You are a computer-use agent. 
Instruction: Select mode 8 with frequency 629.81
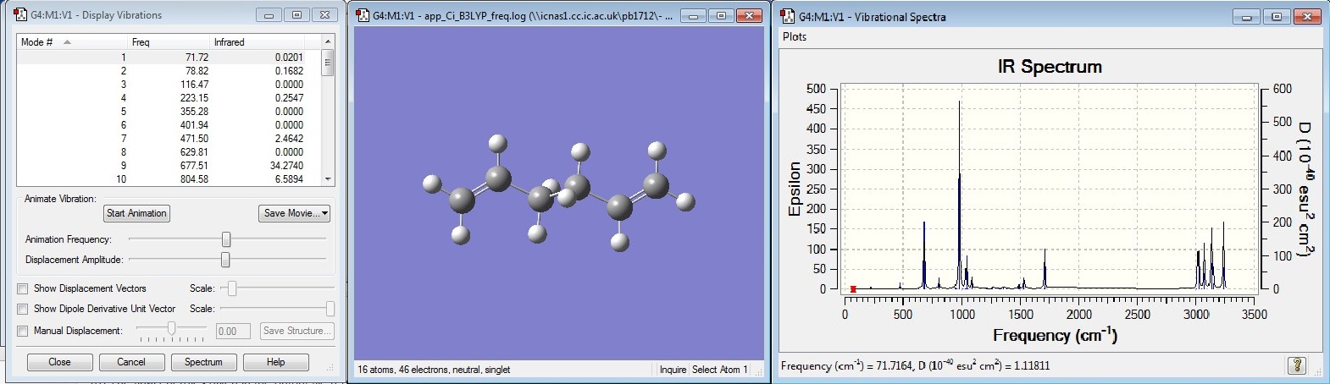(x=169, y=152)
